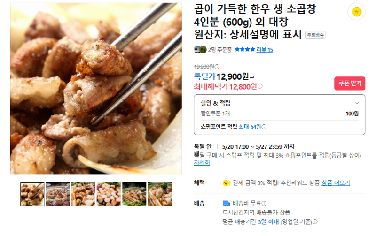The image size is (376, 236).
Task: Select the fourth product thumbnail
Action: (109, 194)
